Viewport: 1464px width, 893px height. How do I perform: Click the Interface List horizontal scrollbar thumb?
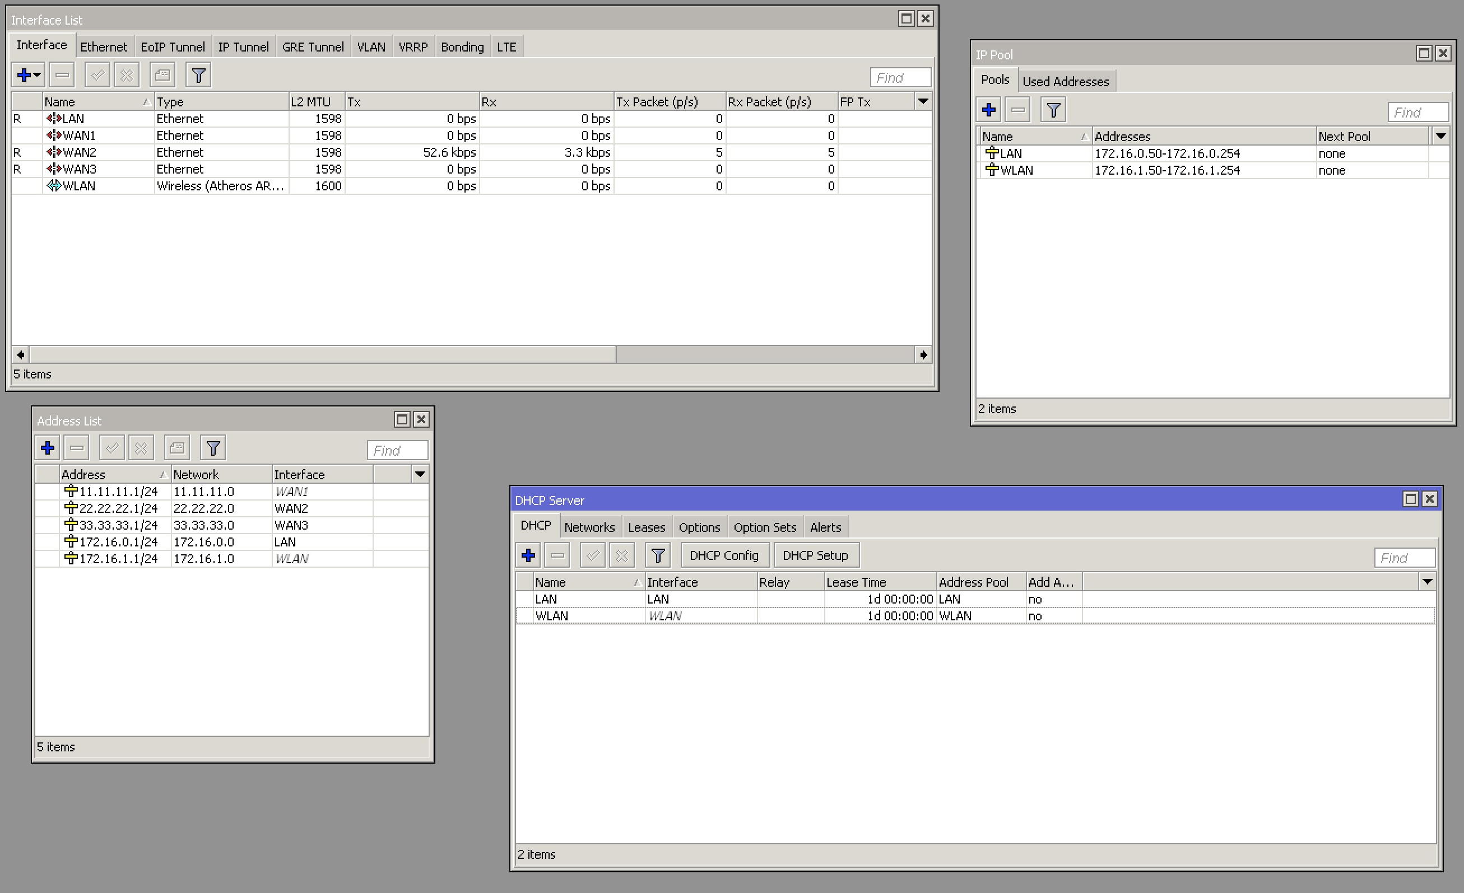click(x=323, y=355)
